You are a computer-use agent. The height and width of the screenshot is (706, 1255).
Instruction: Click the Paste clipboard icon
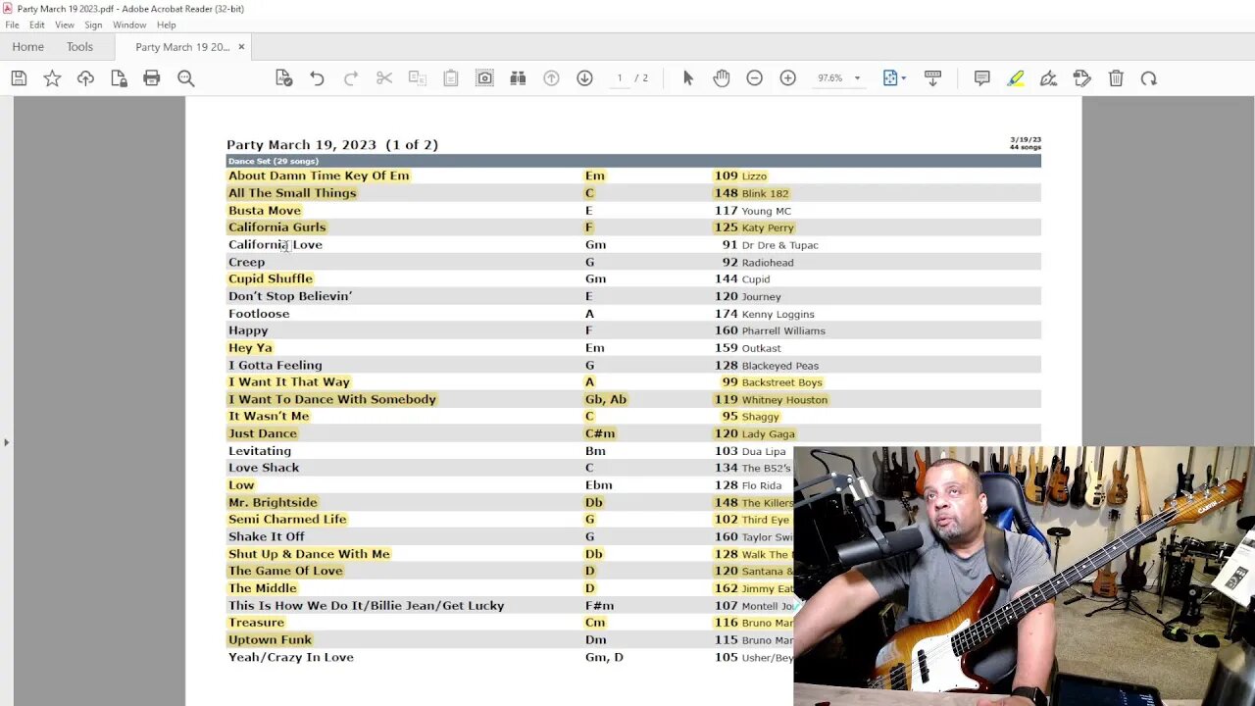(451, 78)
